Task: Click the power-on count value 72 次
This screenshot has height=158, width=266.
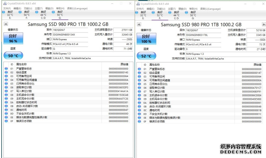Action: click(x=256, y=44)
